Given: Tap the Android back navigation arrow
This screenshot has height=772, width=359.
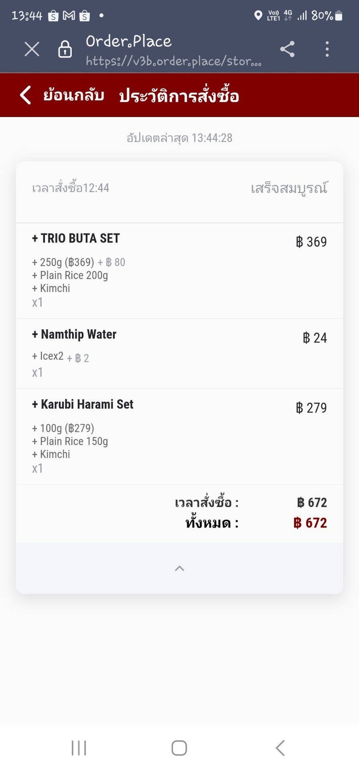Looking at the screenshot, I should (280, 748).
